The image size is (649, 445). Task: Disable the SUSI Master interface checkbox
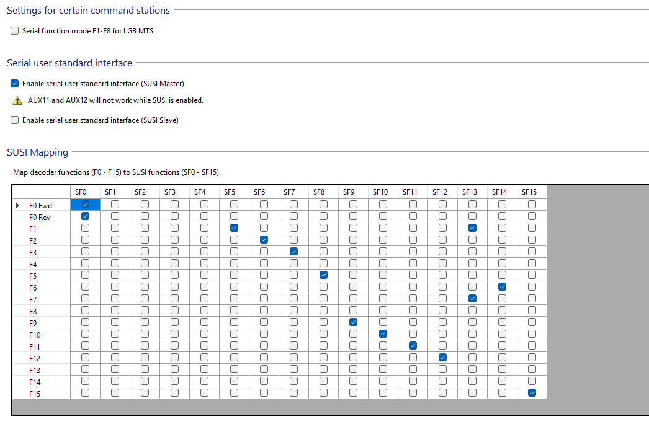pos(15,84)
